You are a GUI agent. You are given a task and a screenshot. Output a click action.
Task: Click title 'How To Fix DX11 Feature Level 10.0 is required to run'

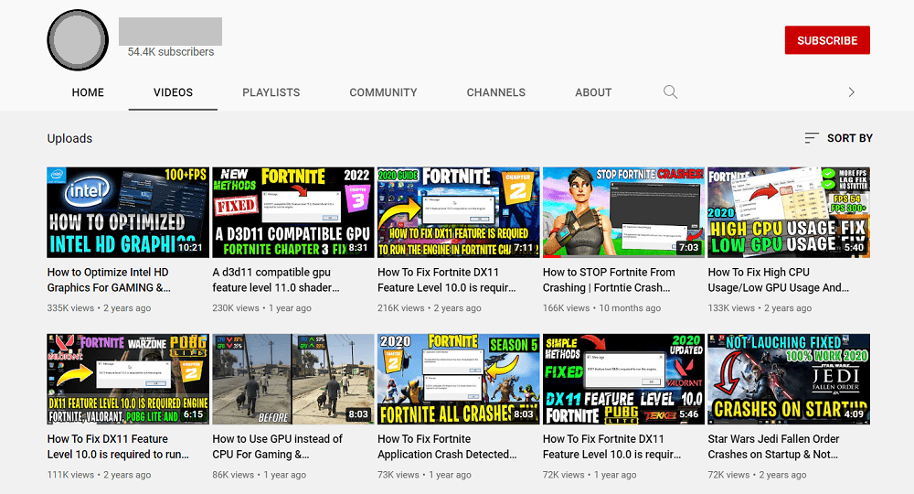(118, 446)
